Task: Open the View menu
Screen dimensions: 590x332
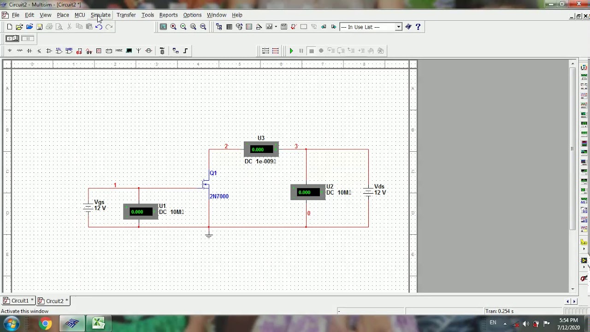Action: coord(45,15)
